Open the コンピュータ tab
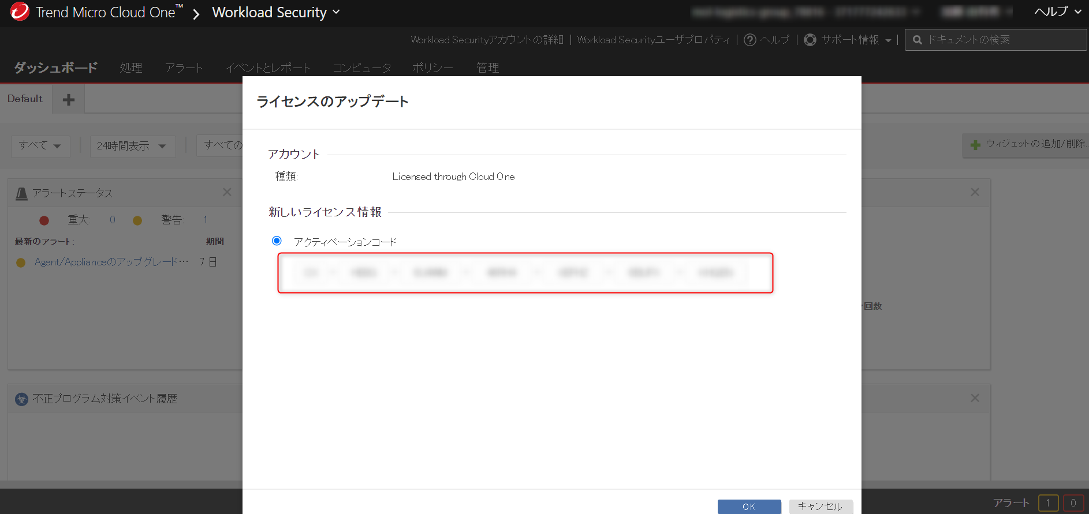Screen dimensions: 1089x514 361,67
